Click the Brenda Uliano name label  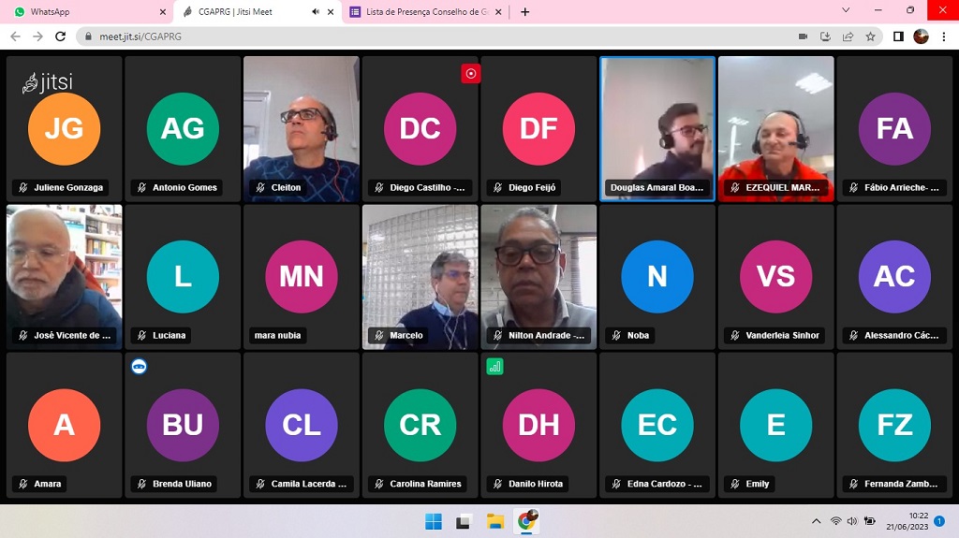coord(173,484)
